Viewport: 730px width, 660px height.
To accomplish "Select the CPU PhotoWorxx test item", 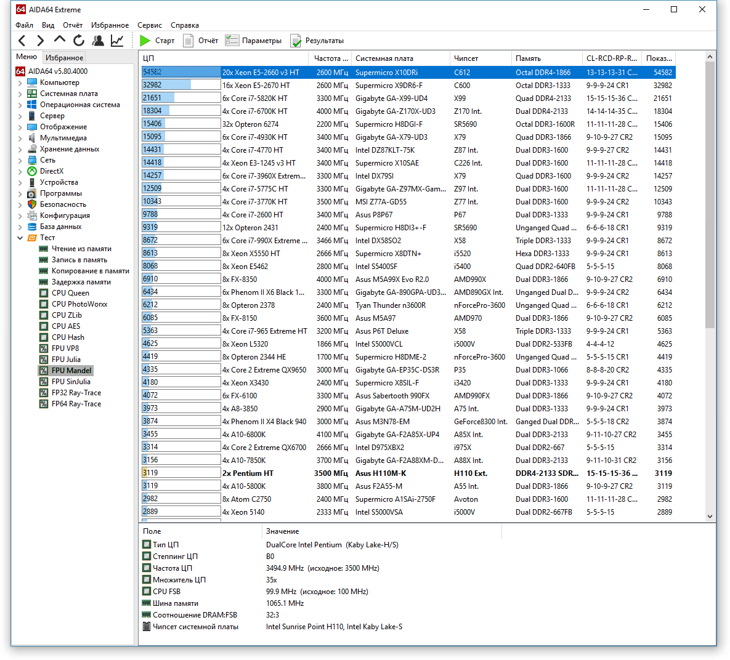I will [x=79, y=304].
